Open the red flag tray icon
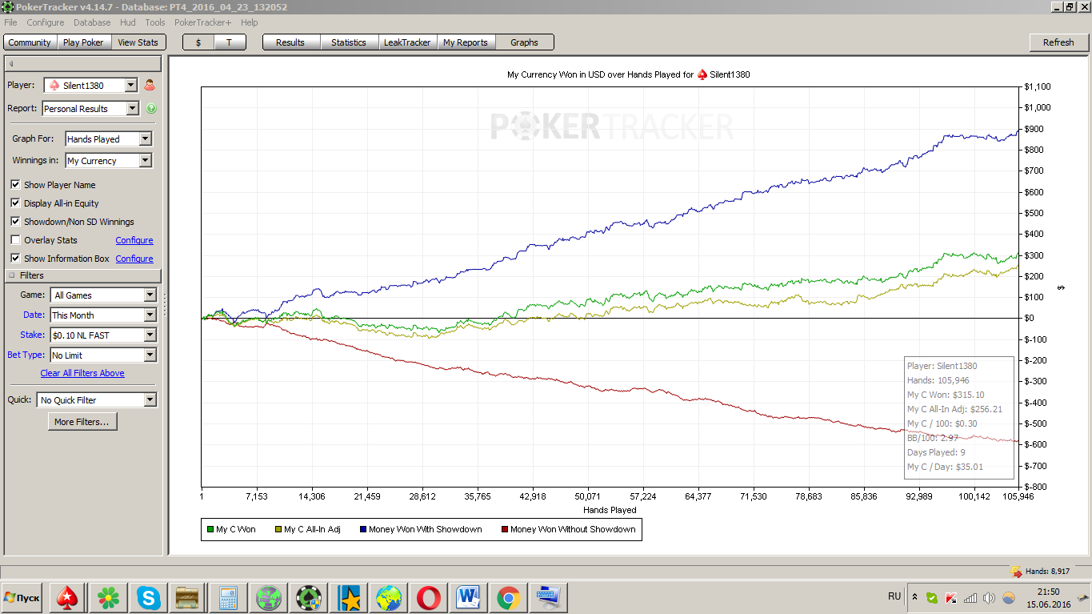1092x614 pixels. pos(951,597)
